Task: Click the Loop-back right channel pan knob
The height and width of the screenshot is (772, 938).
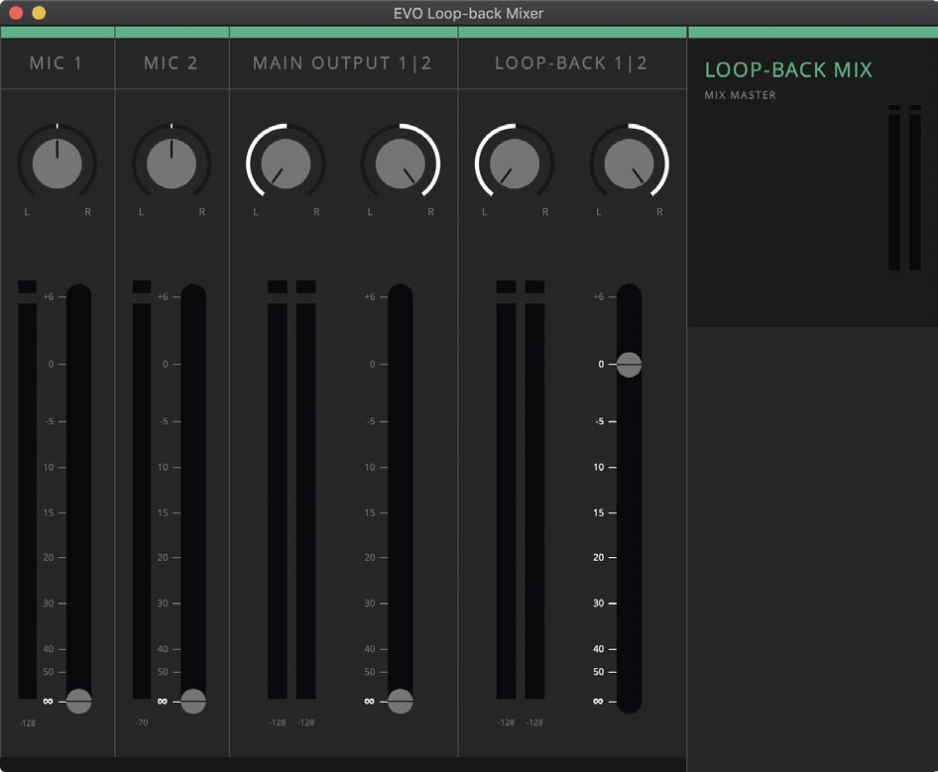Action: coord(629,164)
